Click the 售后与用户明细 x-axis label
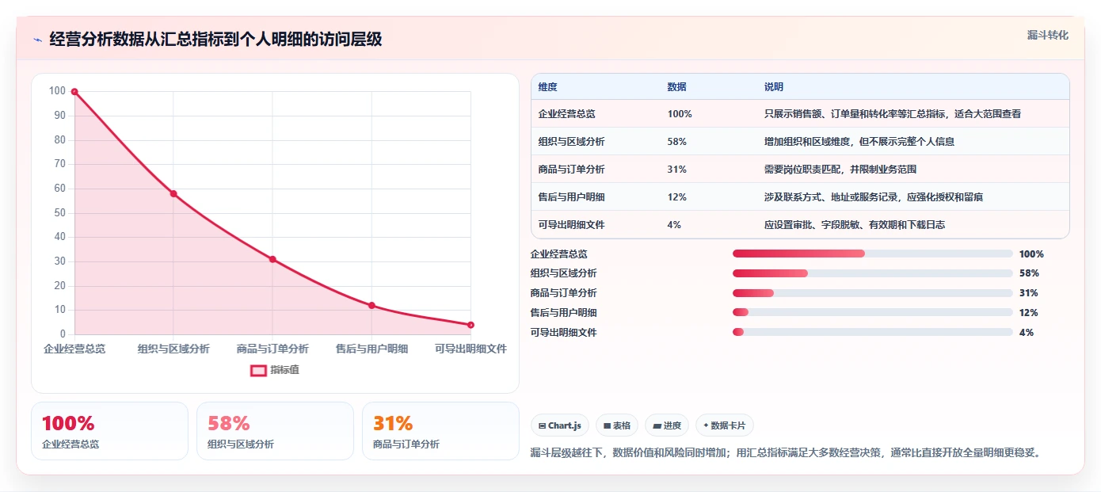Viewport: 1101px width, 492px height. point(371,349)
